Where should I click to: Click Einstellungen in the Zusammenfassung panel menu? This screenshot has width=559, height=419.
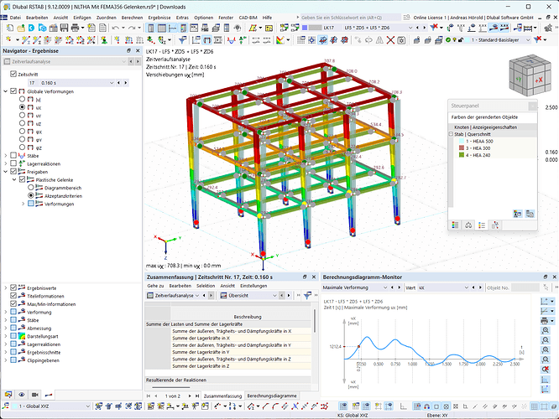click(x=254, y=286)
